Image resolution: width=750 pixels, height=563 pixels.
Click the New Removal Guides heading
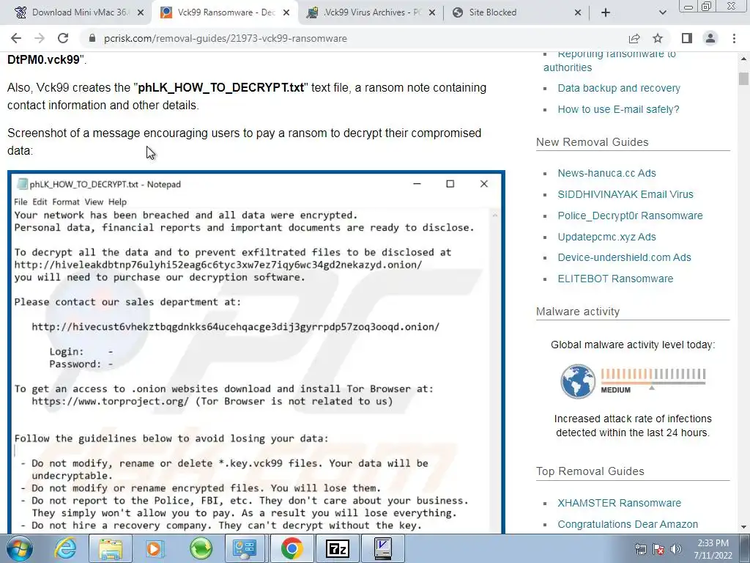592,142
